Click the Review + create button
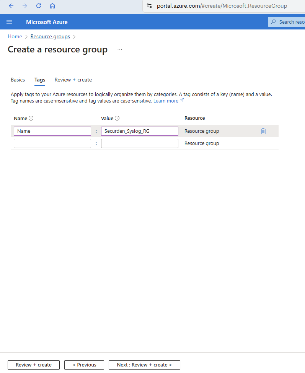Viewport: 305px width, 373px height. click(34, 365)
